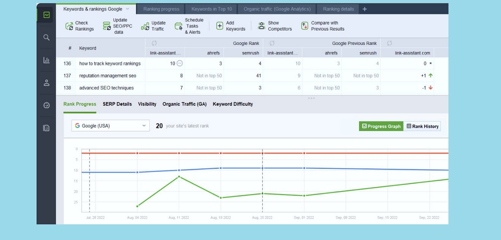This screenshot has height=240, width=501.
Task: Sort by the # column header
Action: [x=70, y=48]
